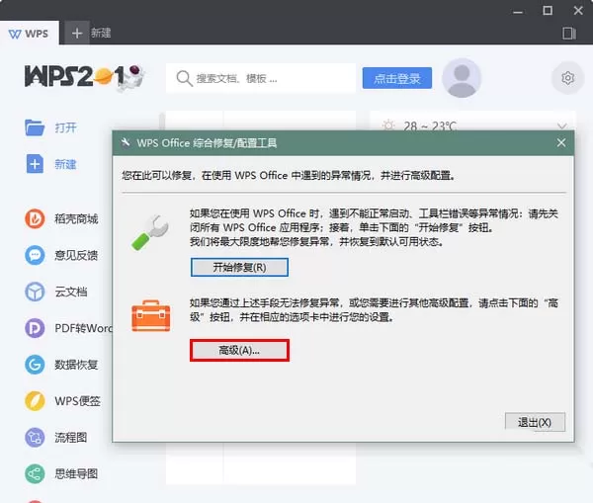Launch the PDF转Word icon
The image size is (593, 503).
[35, 328]
